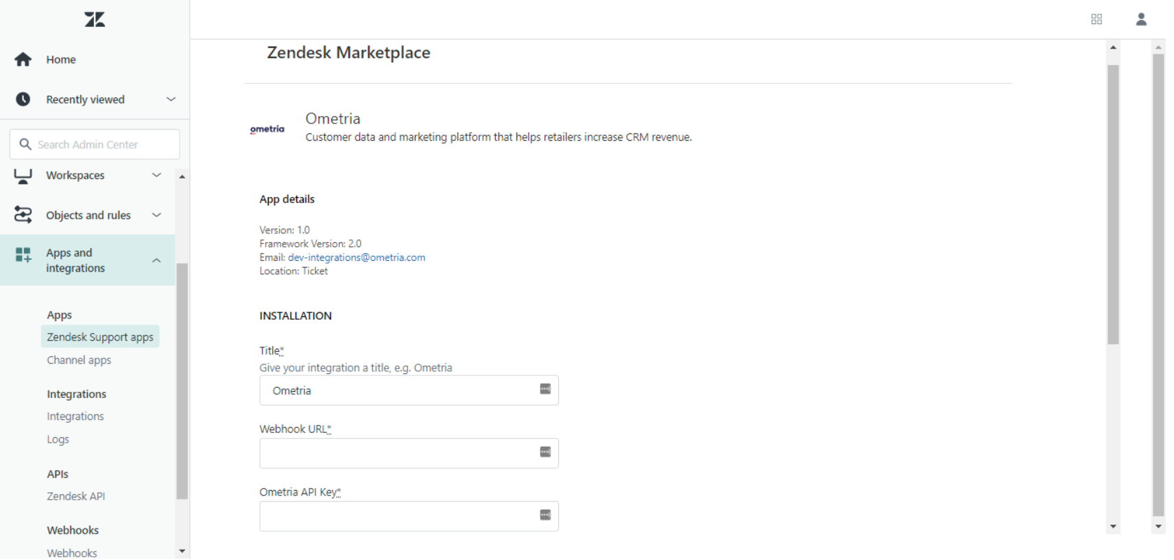Expand the Objects and rules chevron
The width and height of the screenshot is (1174, 560).
point(156,215)
